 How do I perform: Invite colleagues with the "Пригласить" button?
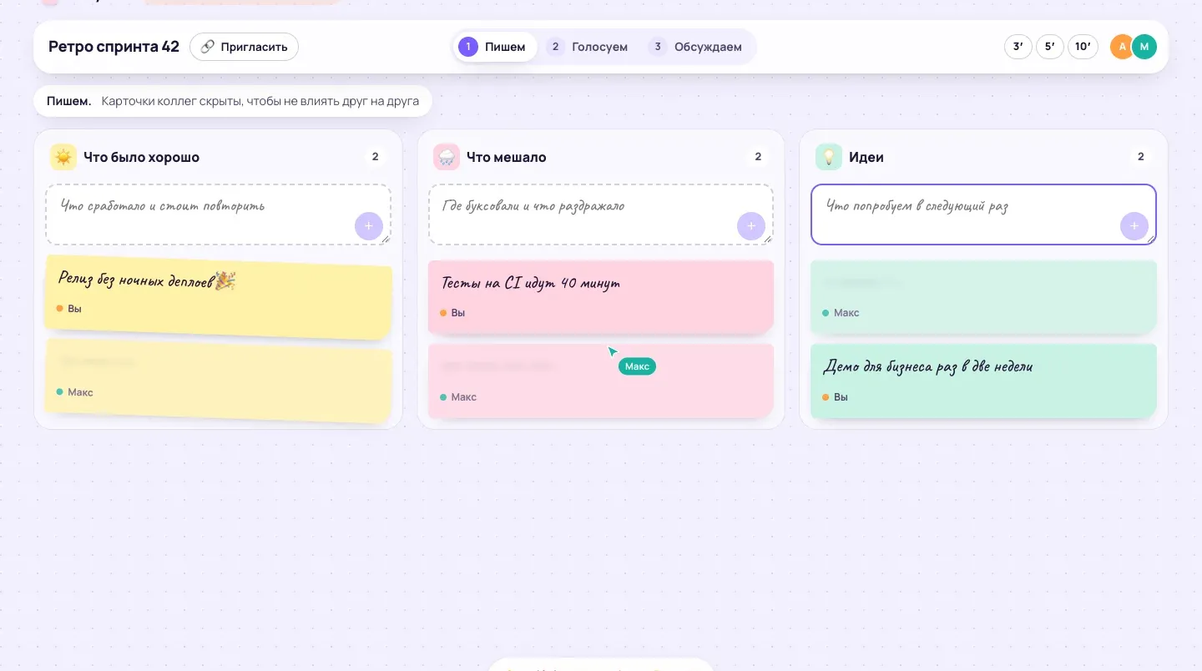tap(244, 47)
